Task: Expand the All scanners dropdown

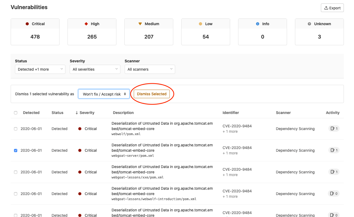Action: click(x=150, y=69)
